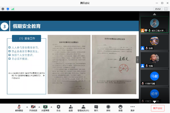Expand video options arrow beside camera
Screen dimensions: 170x113
tap(39, 107)
